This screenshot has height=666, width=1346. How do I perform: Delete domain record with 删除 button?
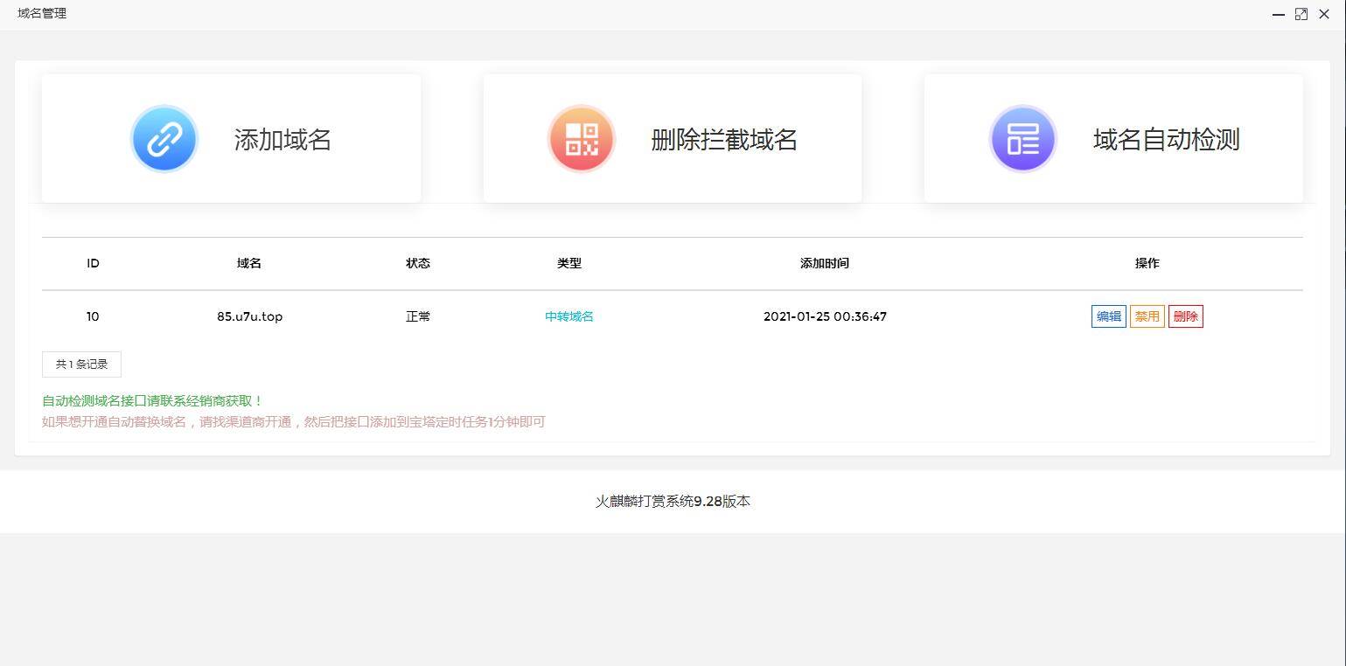1185,316
